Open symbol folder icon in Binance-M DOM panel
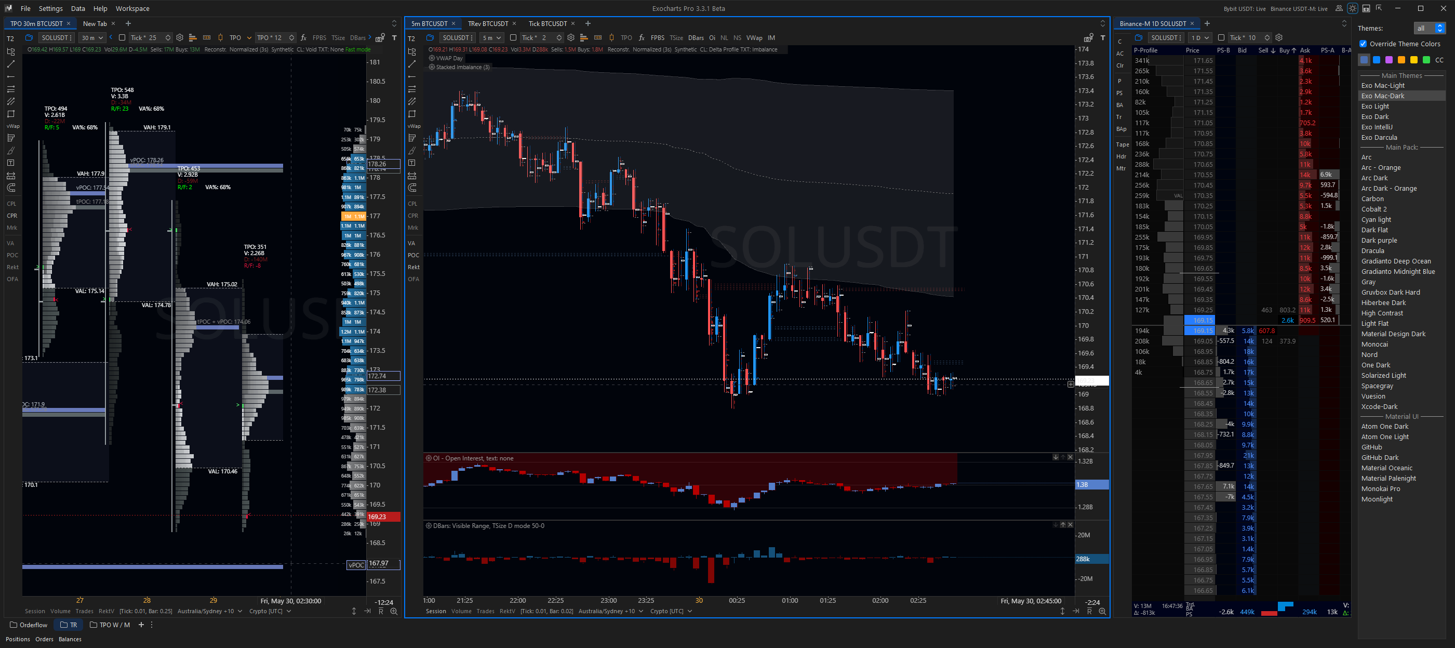The image size is (1455, 648). pyautogui.click(x=1139, y=38)
